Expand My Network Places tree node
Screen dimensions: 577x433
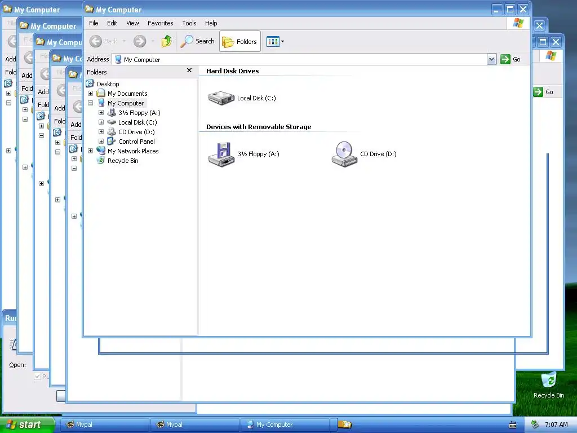pos(91,151)
